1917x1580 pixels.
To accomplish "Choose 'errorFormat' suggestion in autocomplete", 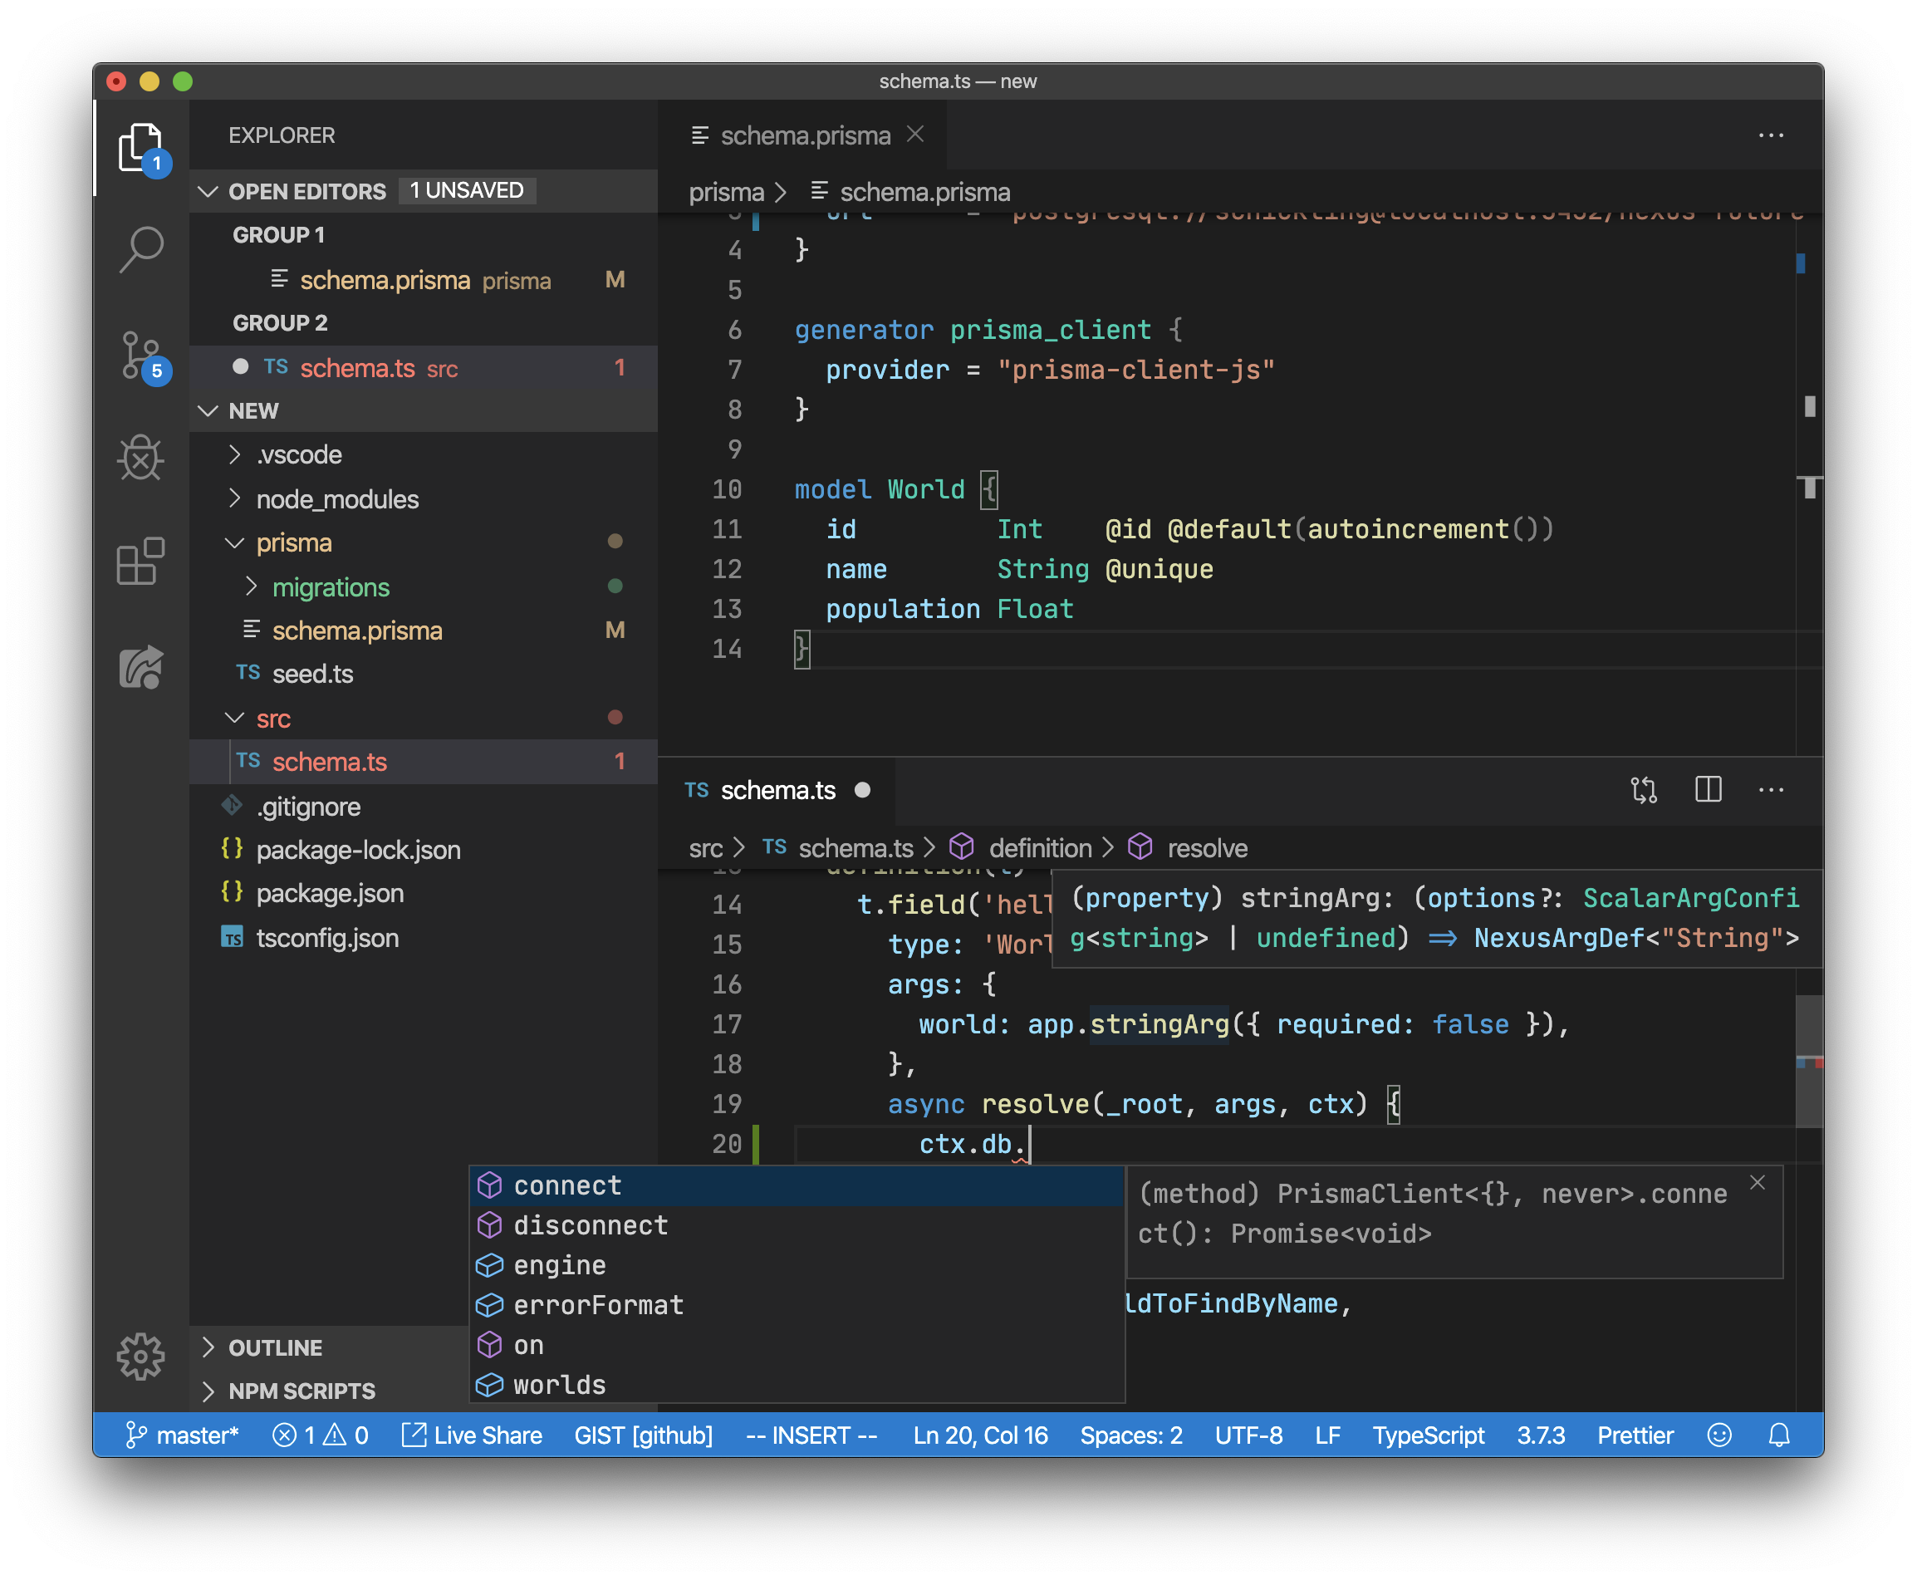I will pyautogui.click(x=796, y=1305).
